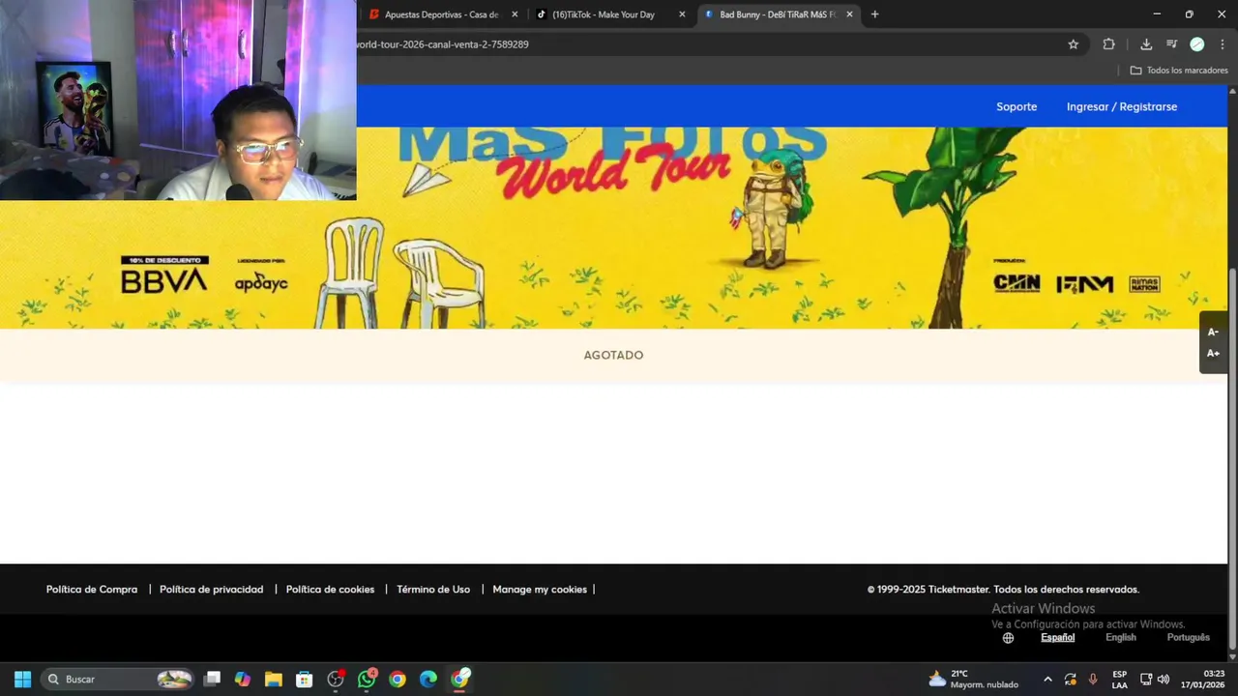This screenshot has width=1238, height=696.
Task: Bookmark this page with the star icon
Action: pos(1073,44)
